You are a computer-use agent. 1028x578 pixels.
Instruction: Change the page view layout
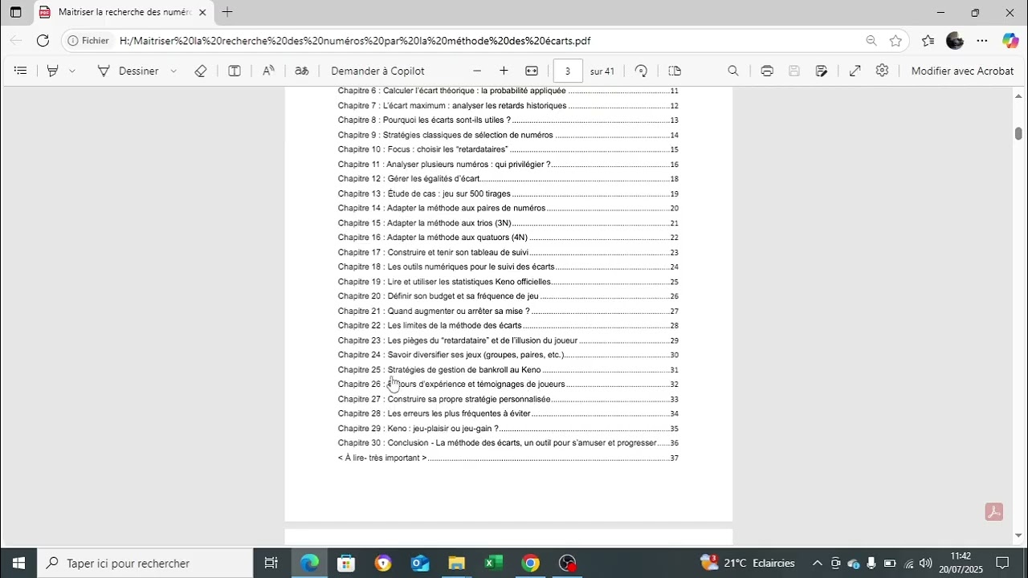(x=675, y=71)
